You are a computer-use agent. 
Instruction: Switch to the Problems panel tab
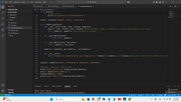[38, 86]
